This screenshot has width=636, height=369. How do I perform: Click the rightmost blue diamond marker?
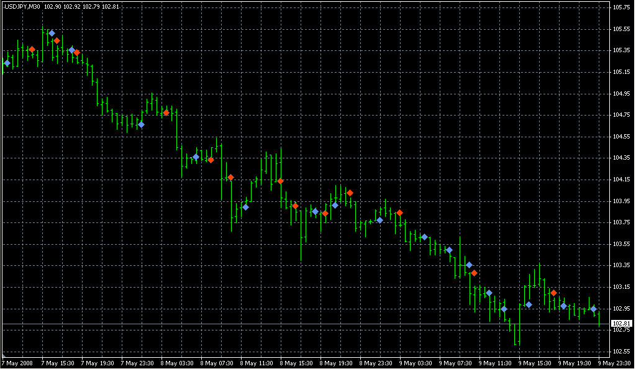tap(593, 309)
